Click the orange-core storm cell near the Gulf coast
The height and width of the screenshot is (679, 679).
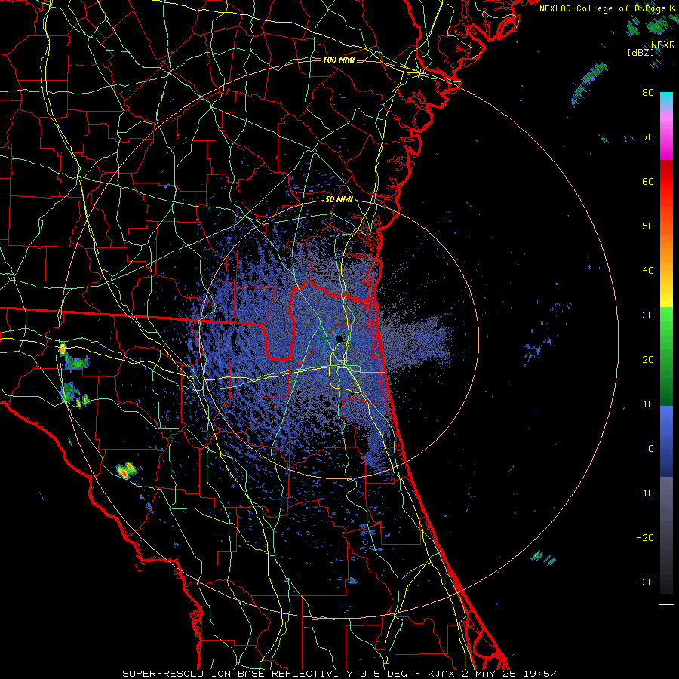(127, 470)
